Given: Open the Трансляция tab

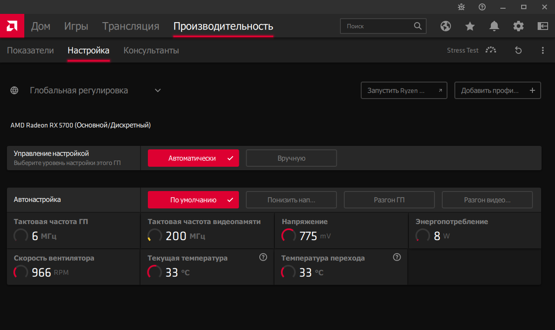Looking at the screenshot, I should [131, 26].
